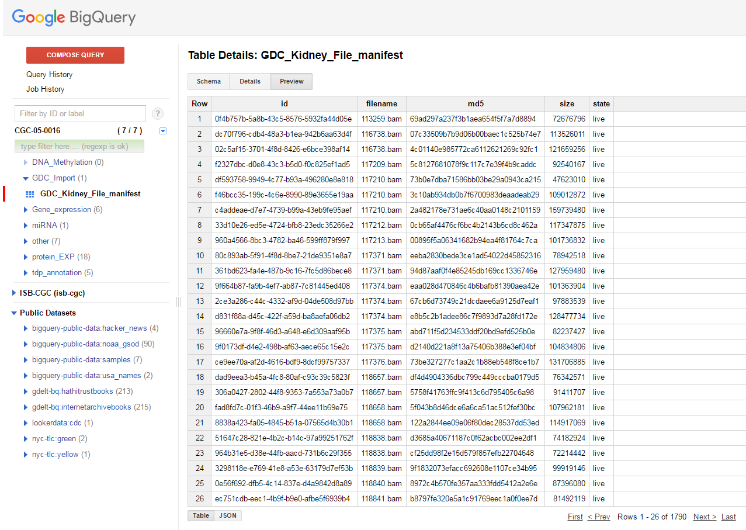746x530 pixels.
Task: Click size value 127959480
Action: click(x=567, y=271)
